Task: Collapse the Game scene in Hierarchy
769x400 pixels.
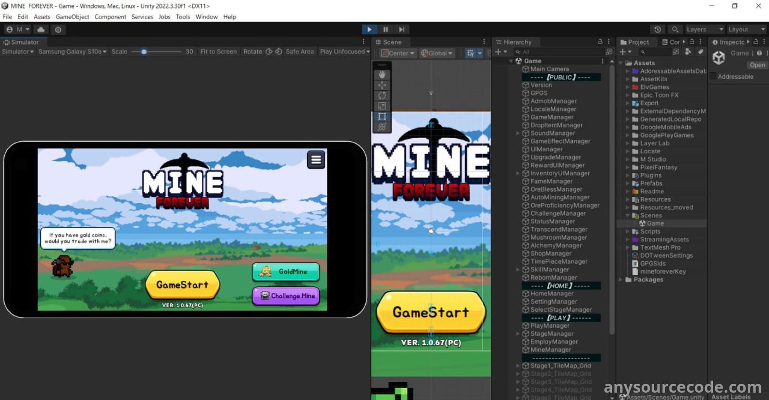Action: point(511,61)
